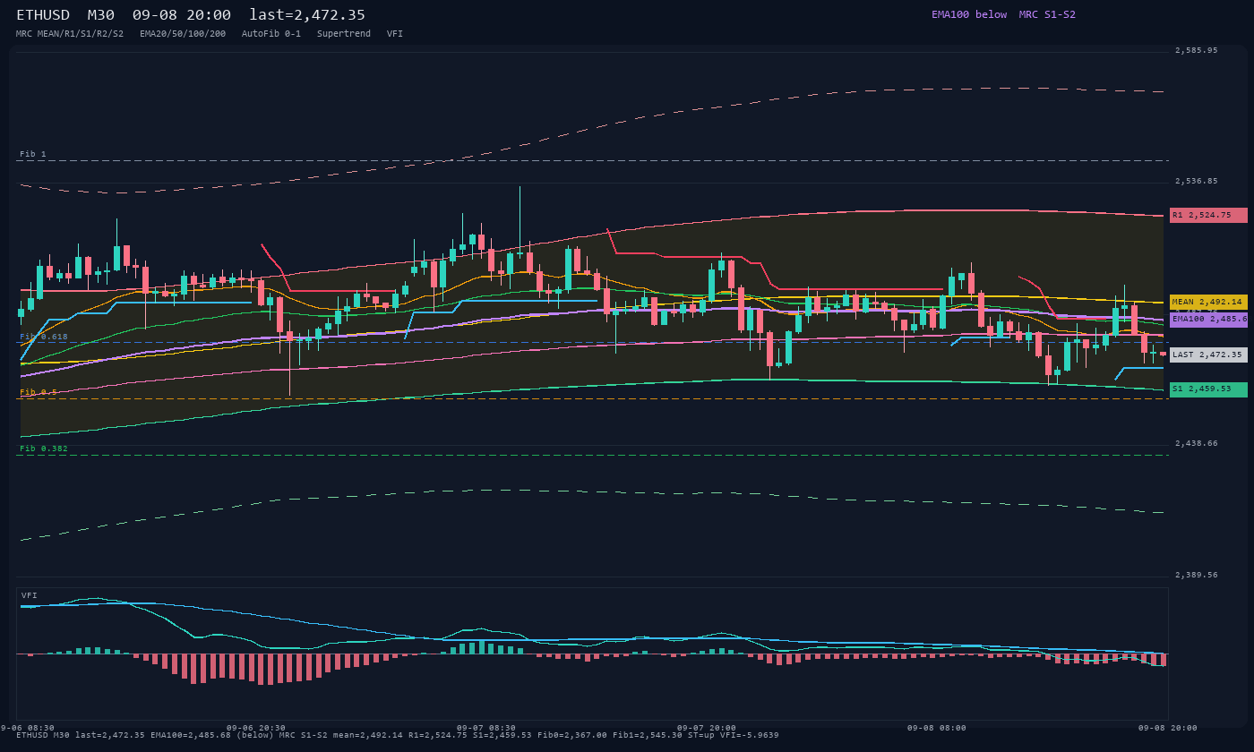Click the MRC MEAN/R1/S1/R2/S2 indicator label
The height and width of the screenshot is (752, 1254).
70,33
